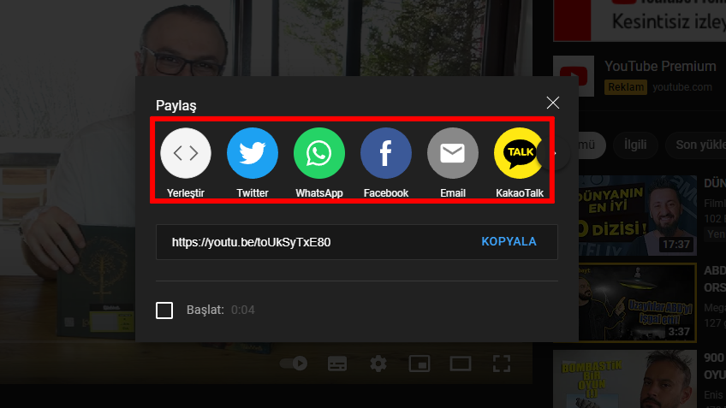Share the video to Facebook
Screen dimensions: 726x408
click(386, 153)
